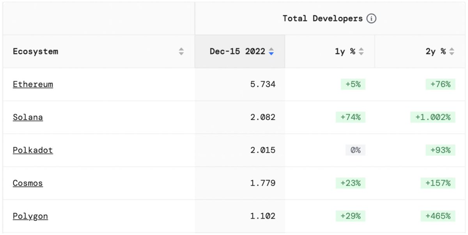Select Solana's 2.082 developer count
Image resolution: width=468 pixels, height=235 pixels.
coord(263,117)
